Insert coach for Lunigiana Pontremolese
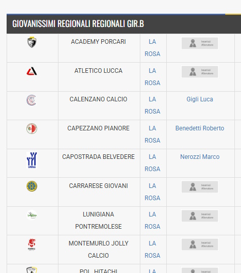 point(200,216)
